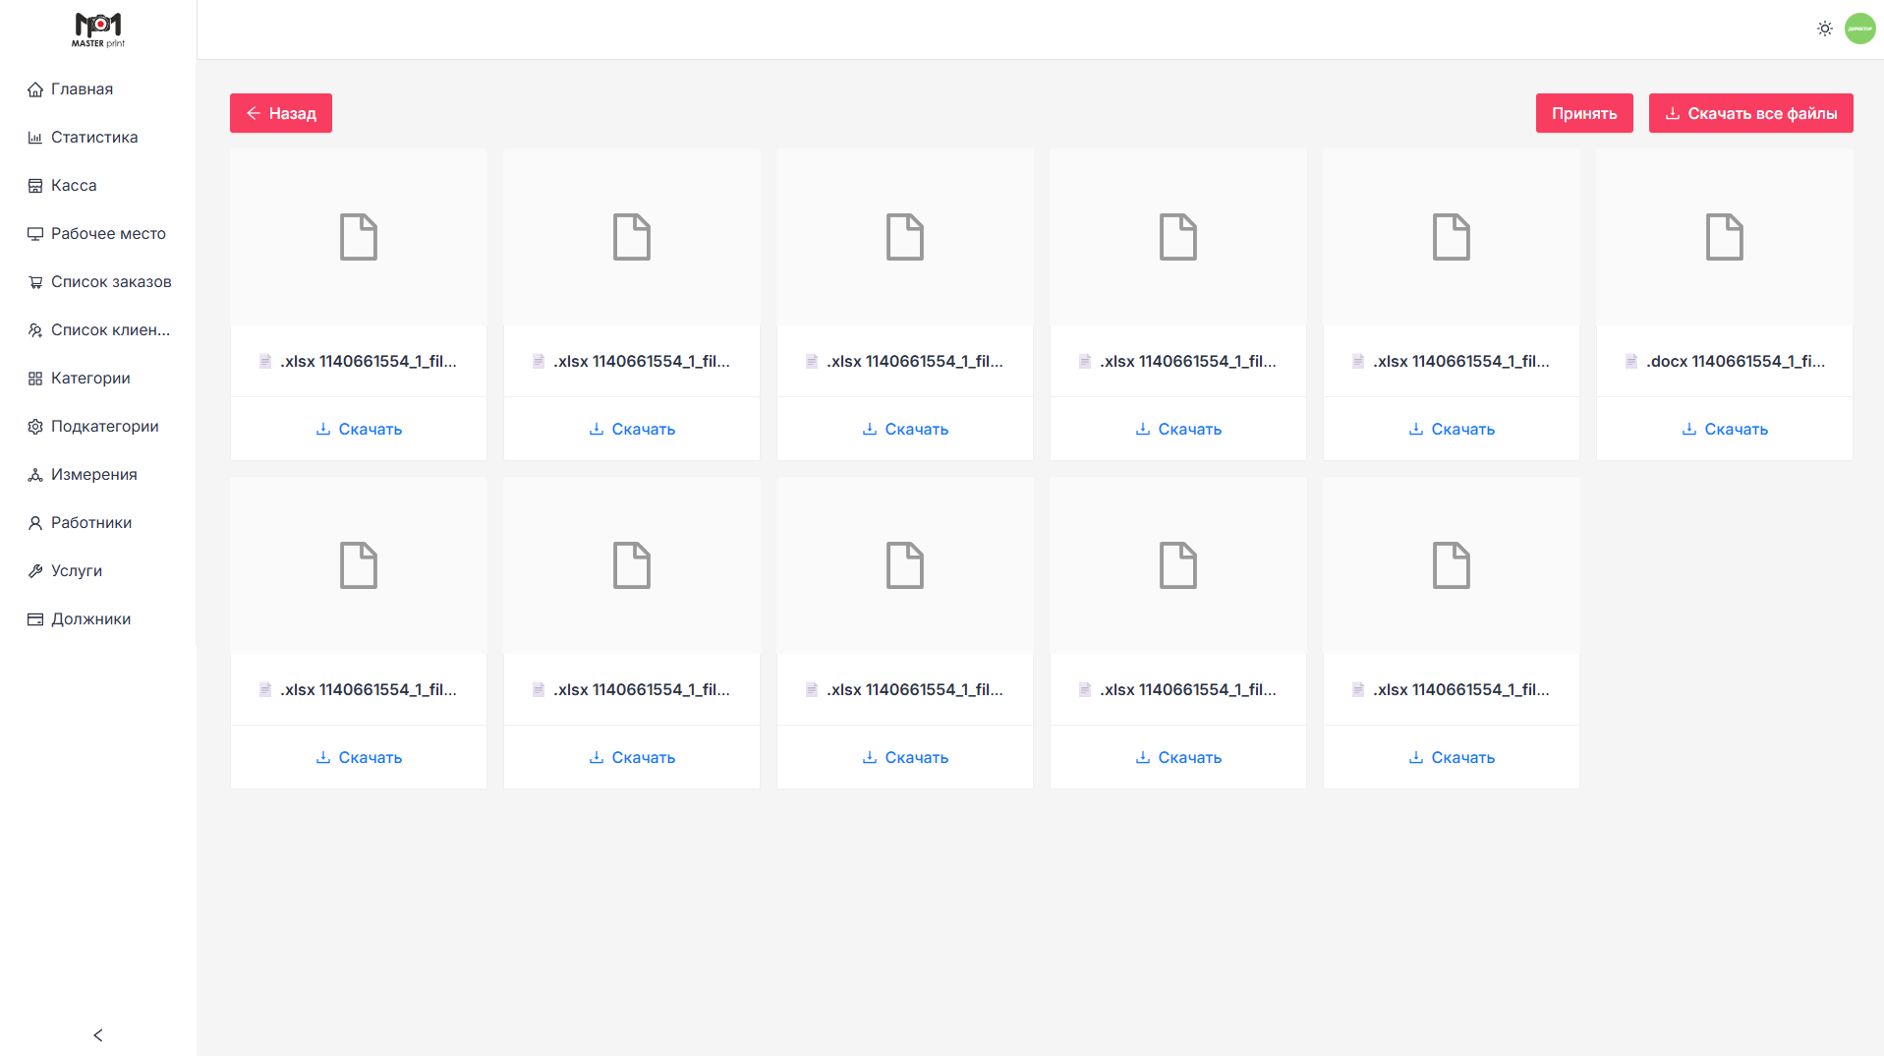Toggle the light/dark theme sun icon
Image resolution: width=1884 pixels, height=1056 pixels.
point(1824,29)
